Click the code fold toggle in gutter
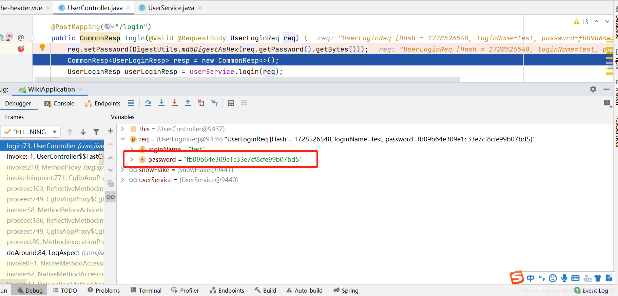 33,38
